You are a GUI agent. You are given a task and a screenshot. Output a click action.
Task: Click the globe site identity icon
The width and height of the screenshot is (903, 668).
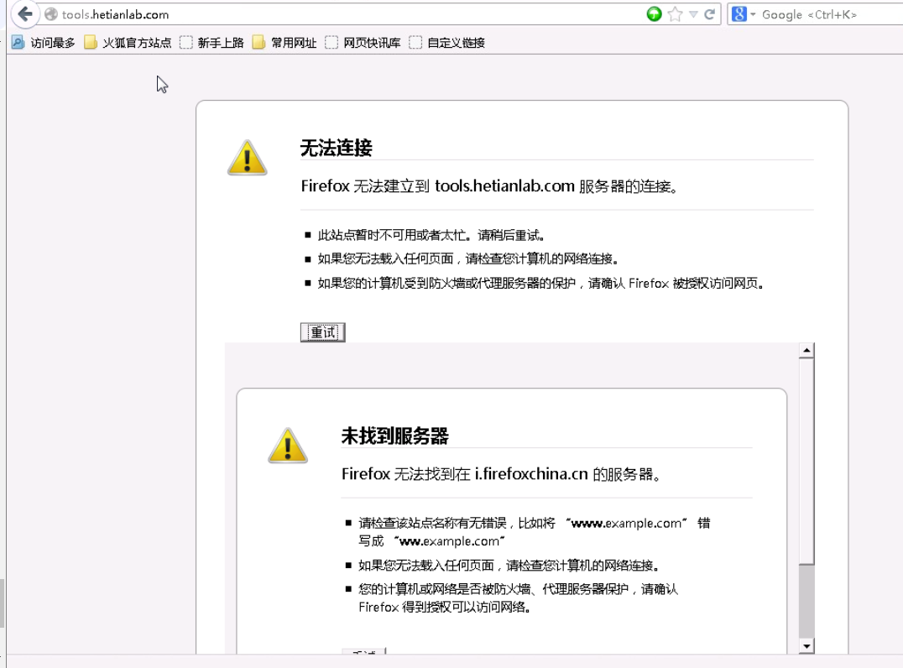click(x=51, y=14)
